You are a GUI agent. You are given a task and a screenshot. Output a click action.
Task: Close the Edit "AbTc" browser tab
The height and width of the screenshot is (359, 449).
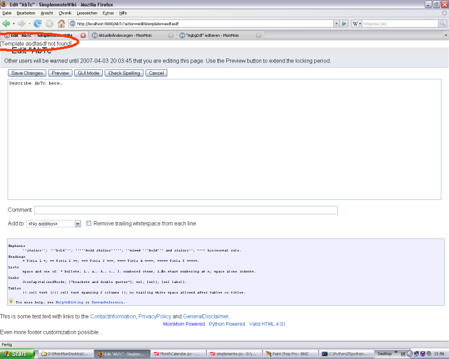point(83,35)
